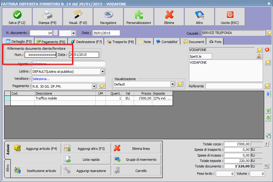This screenshot has height=182, width=273.
Task: Open folder icon beside Visualizzazione dropdown
Action: pyautogui.click(x=180, y=84)
